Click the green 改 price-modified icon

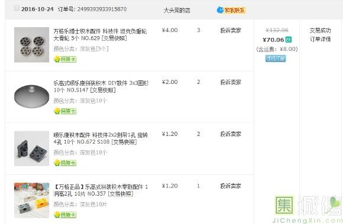click(289, 40)
